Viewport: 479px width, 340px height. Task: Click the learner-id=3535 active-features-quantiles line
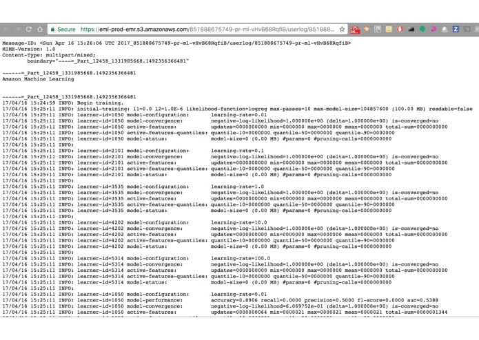[x=198, y=204]
